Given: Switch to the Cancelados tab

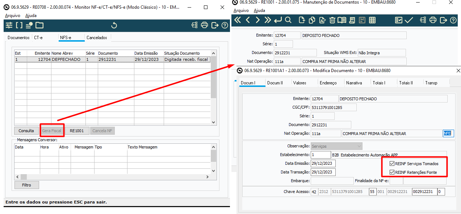Looking at the screenshot, I should pos(97,37).
